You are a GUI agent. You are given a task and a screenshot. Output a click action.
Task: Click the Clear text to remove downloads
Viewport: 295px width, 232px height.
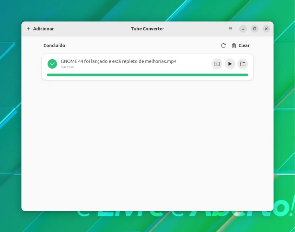(x=244, y=45)
